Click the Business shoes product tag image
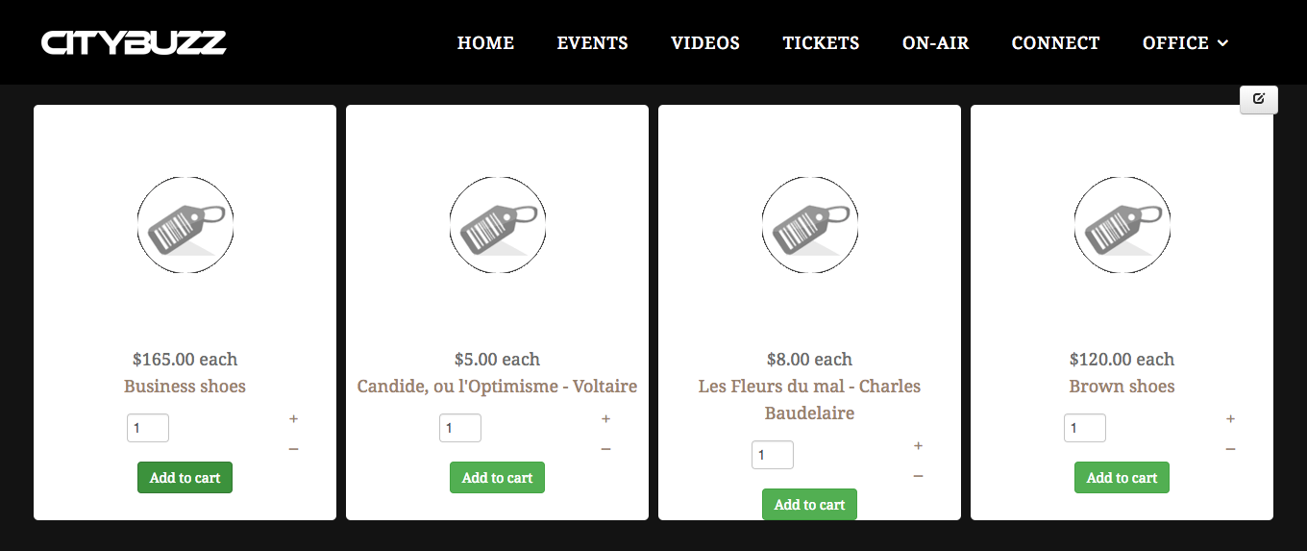This screenshot has height=551, width=1307. click(x=185, y=226)
